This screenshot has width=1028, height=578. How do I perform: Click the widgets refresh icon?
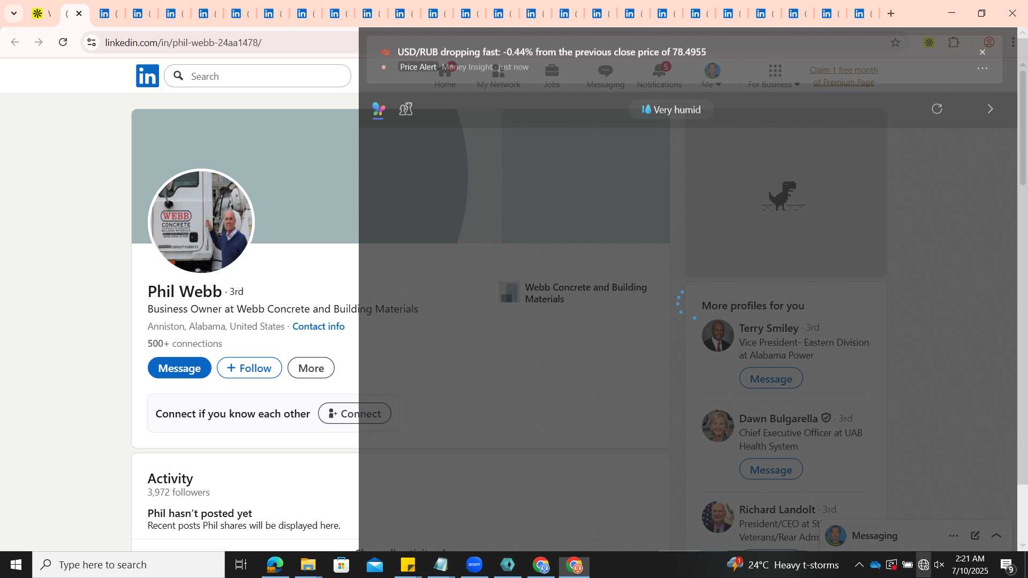click(x=937, y=109)
